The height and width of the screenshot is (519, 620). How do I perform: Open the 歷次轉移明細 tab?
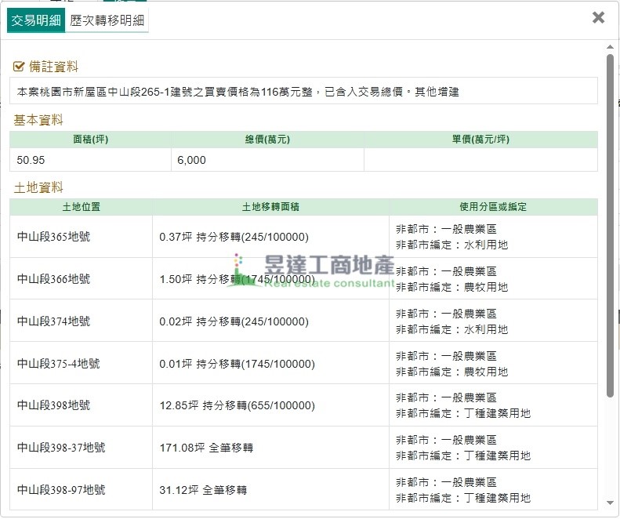coord(107,21)
